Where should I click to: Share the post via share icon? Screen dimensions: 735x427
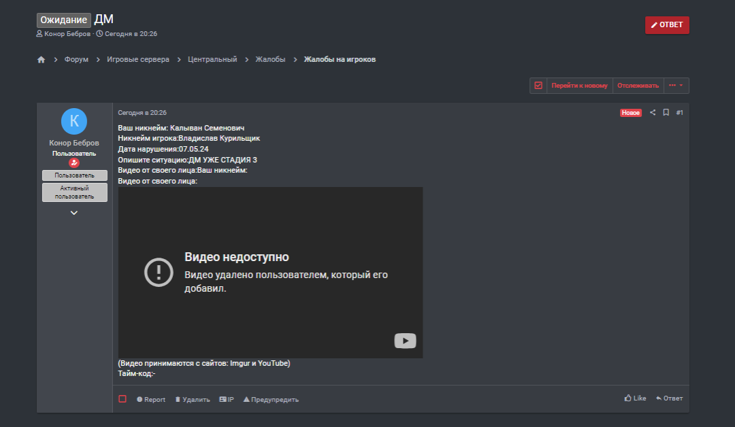pos(653,112)
